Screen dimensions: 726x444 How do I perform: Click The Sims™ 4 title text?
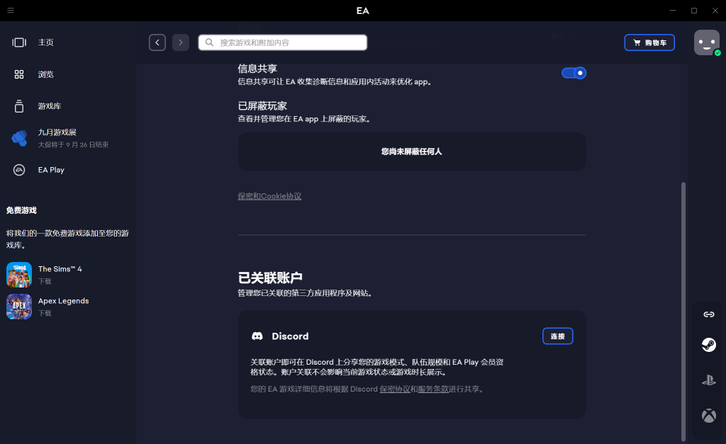click(60, 268)
